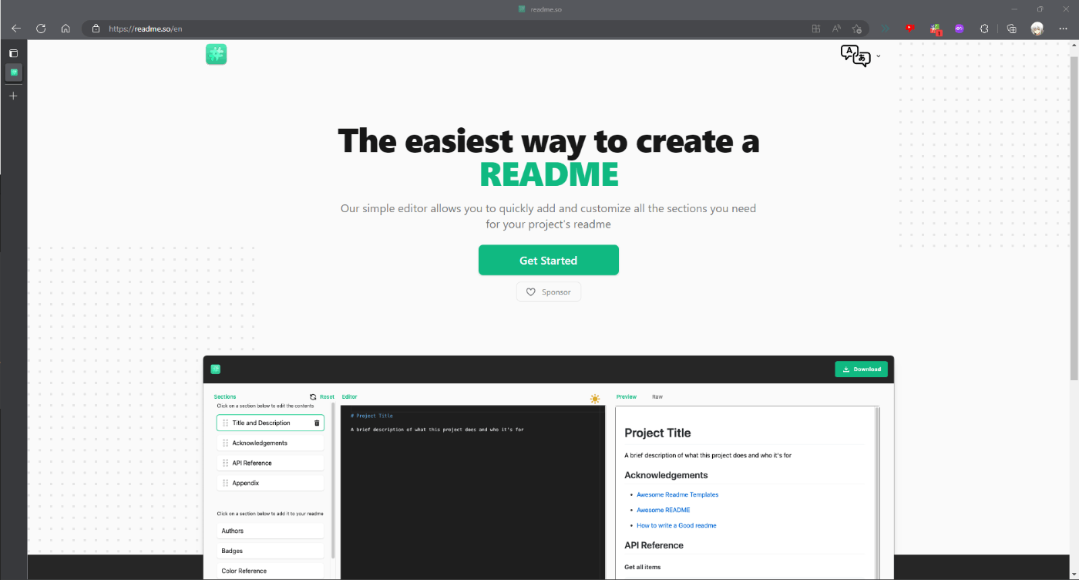This screenshot has height=580, width=1079.
Task: View site info via lock icon
Action: click(96, 29)
